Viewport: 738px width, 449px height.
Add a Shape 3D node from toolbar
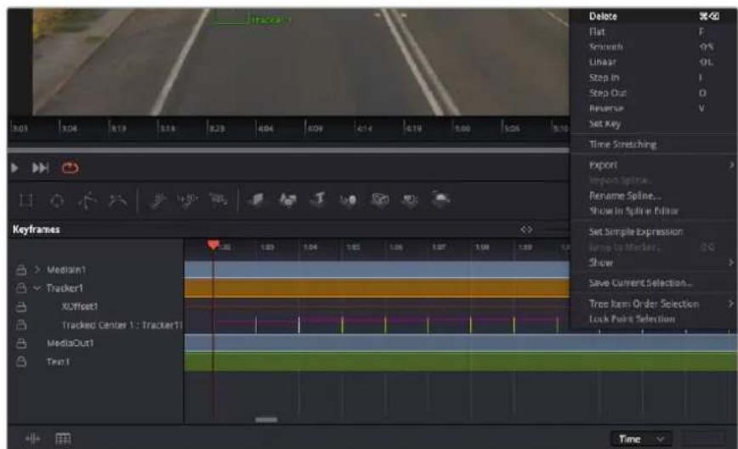coord(287,201)
